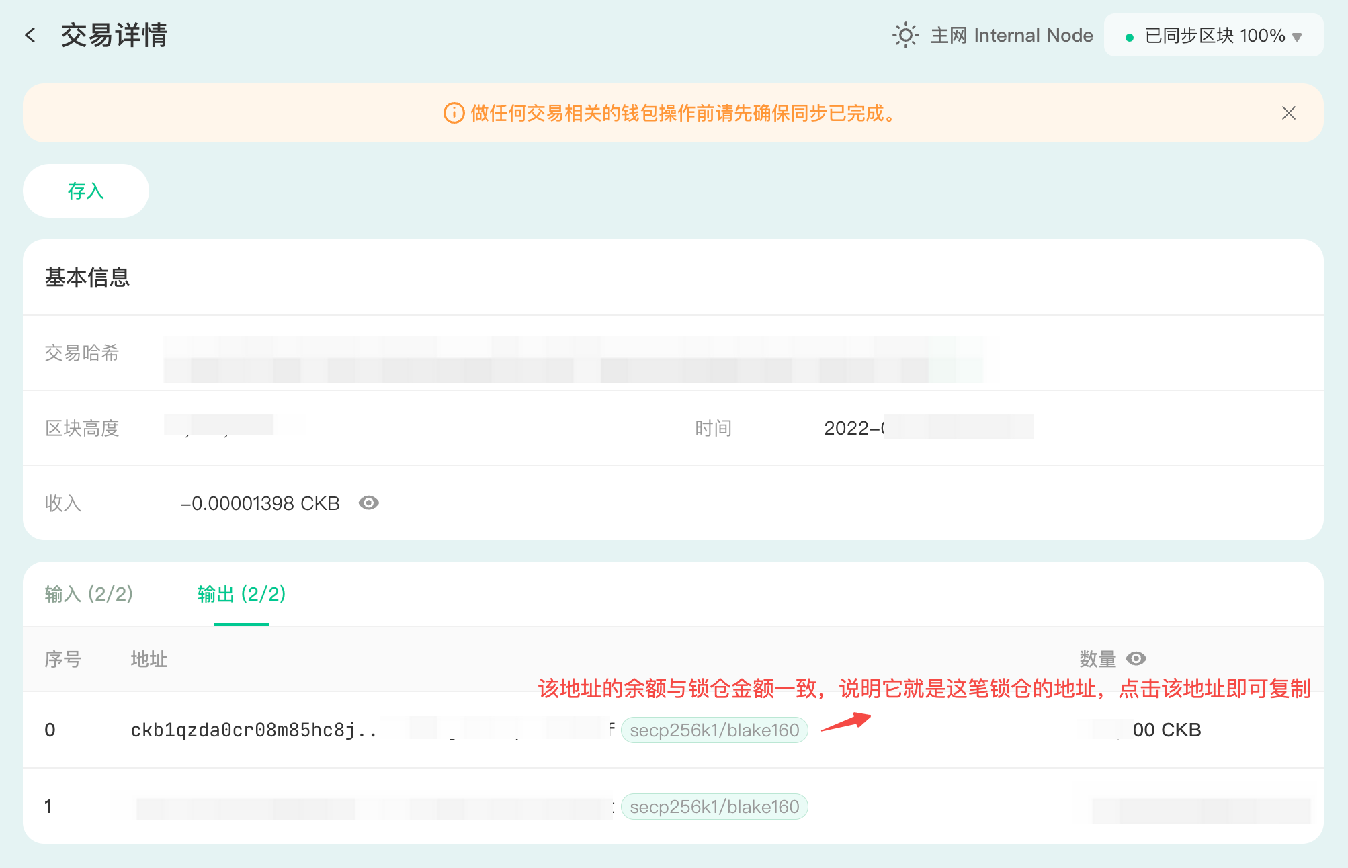Click the blurred address in row 1
The height and width of the screenshot is (868, 1348).
374,808
